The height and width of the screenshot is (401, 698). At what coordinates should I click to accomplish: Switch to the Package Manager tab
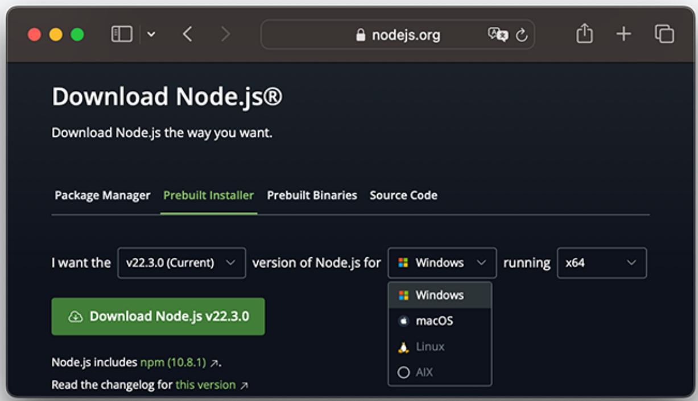click(x=102, y=195)
